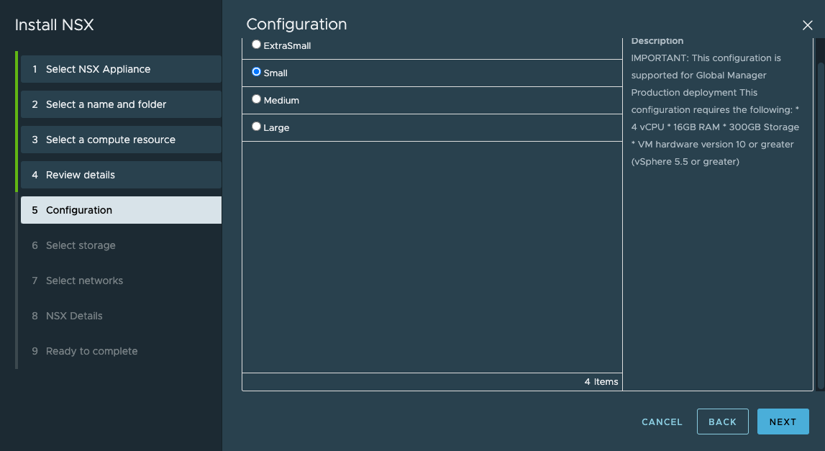This screenshot has width=825, height=451.
Task: Click the '4 Items' footer count
Action: (x=601, y=381)
